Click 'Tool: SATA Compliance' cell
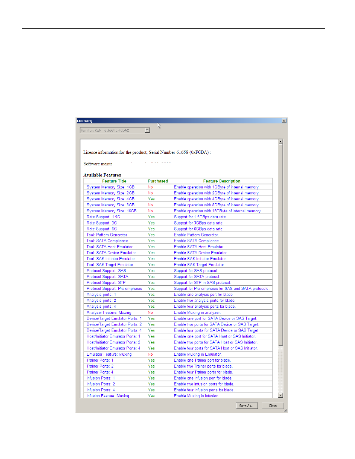This screenshot has height=459, width=355. (114, 240)
